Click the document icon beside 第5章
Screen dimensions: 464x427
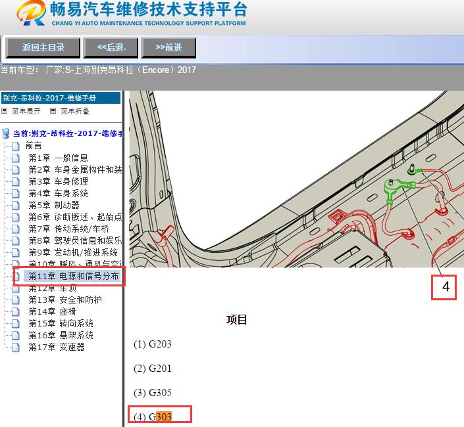pos(16,205)
